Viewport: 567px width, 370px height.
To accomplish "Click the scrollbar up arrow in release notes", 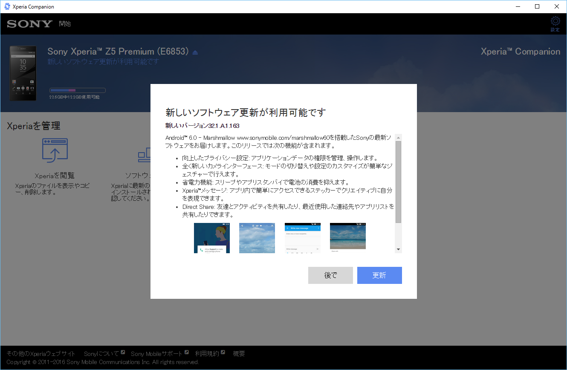I will (x=398, y=138).
